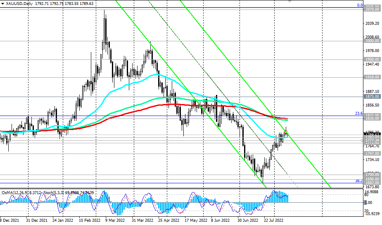Screen dimensions: 382x225
Task: Select the Fibonacci 38.2 level label
Action: pyautogui.click(x=359, y=181)
